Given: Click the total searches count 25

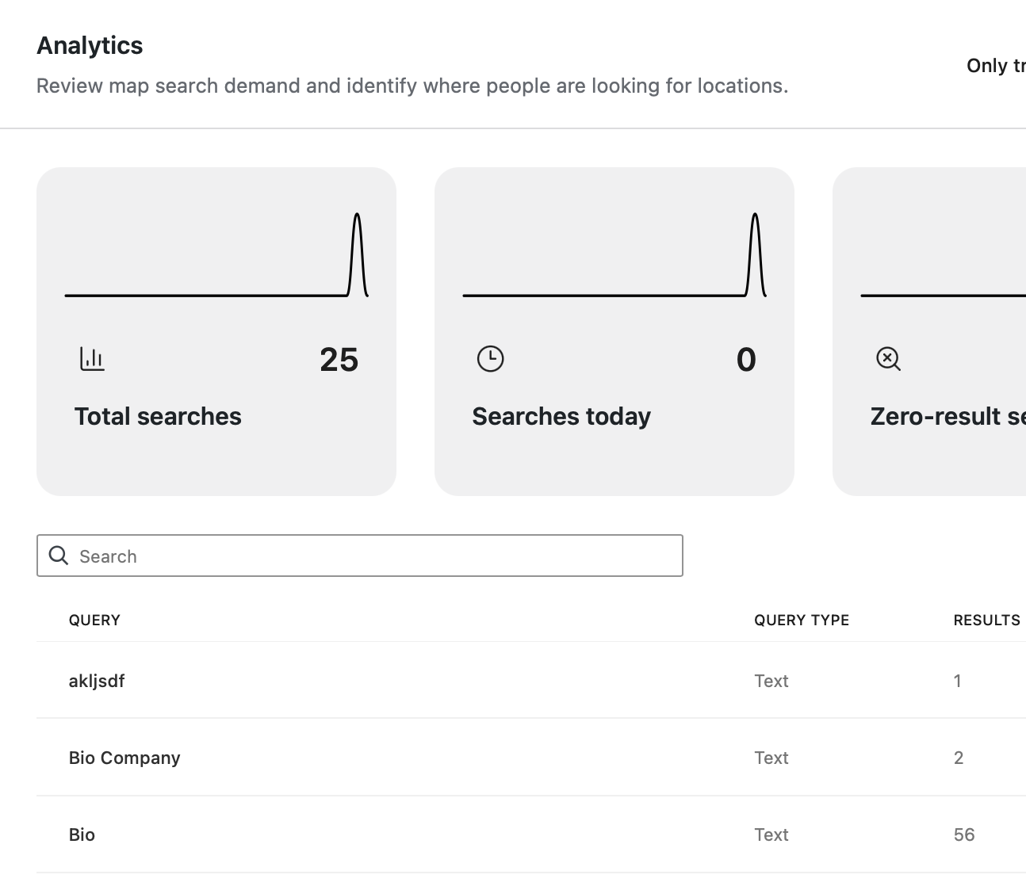Looking at the screenshot, I should pyautogui.click(x=339, y=360).
